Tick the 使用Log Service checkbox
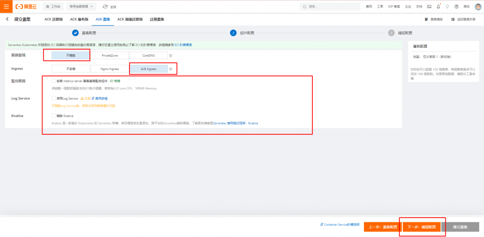Viewport: 484px width, 237px height. click(x=54, y=98)
